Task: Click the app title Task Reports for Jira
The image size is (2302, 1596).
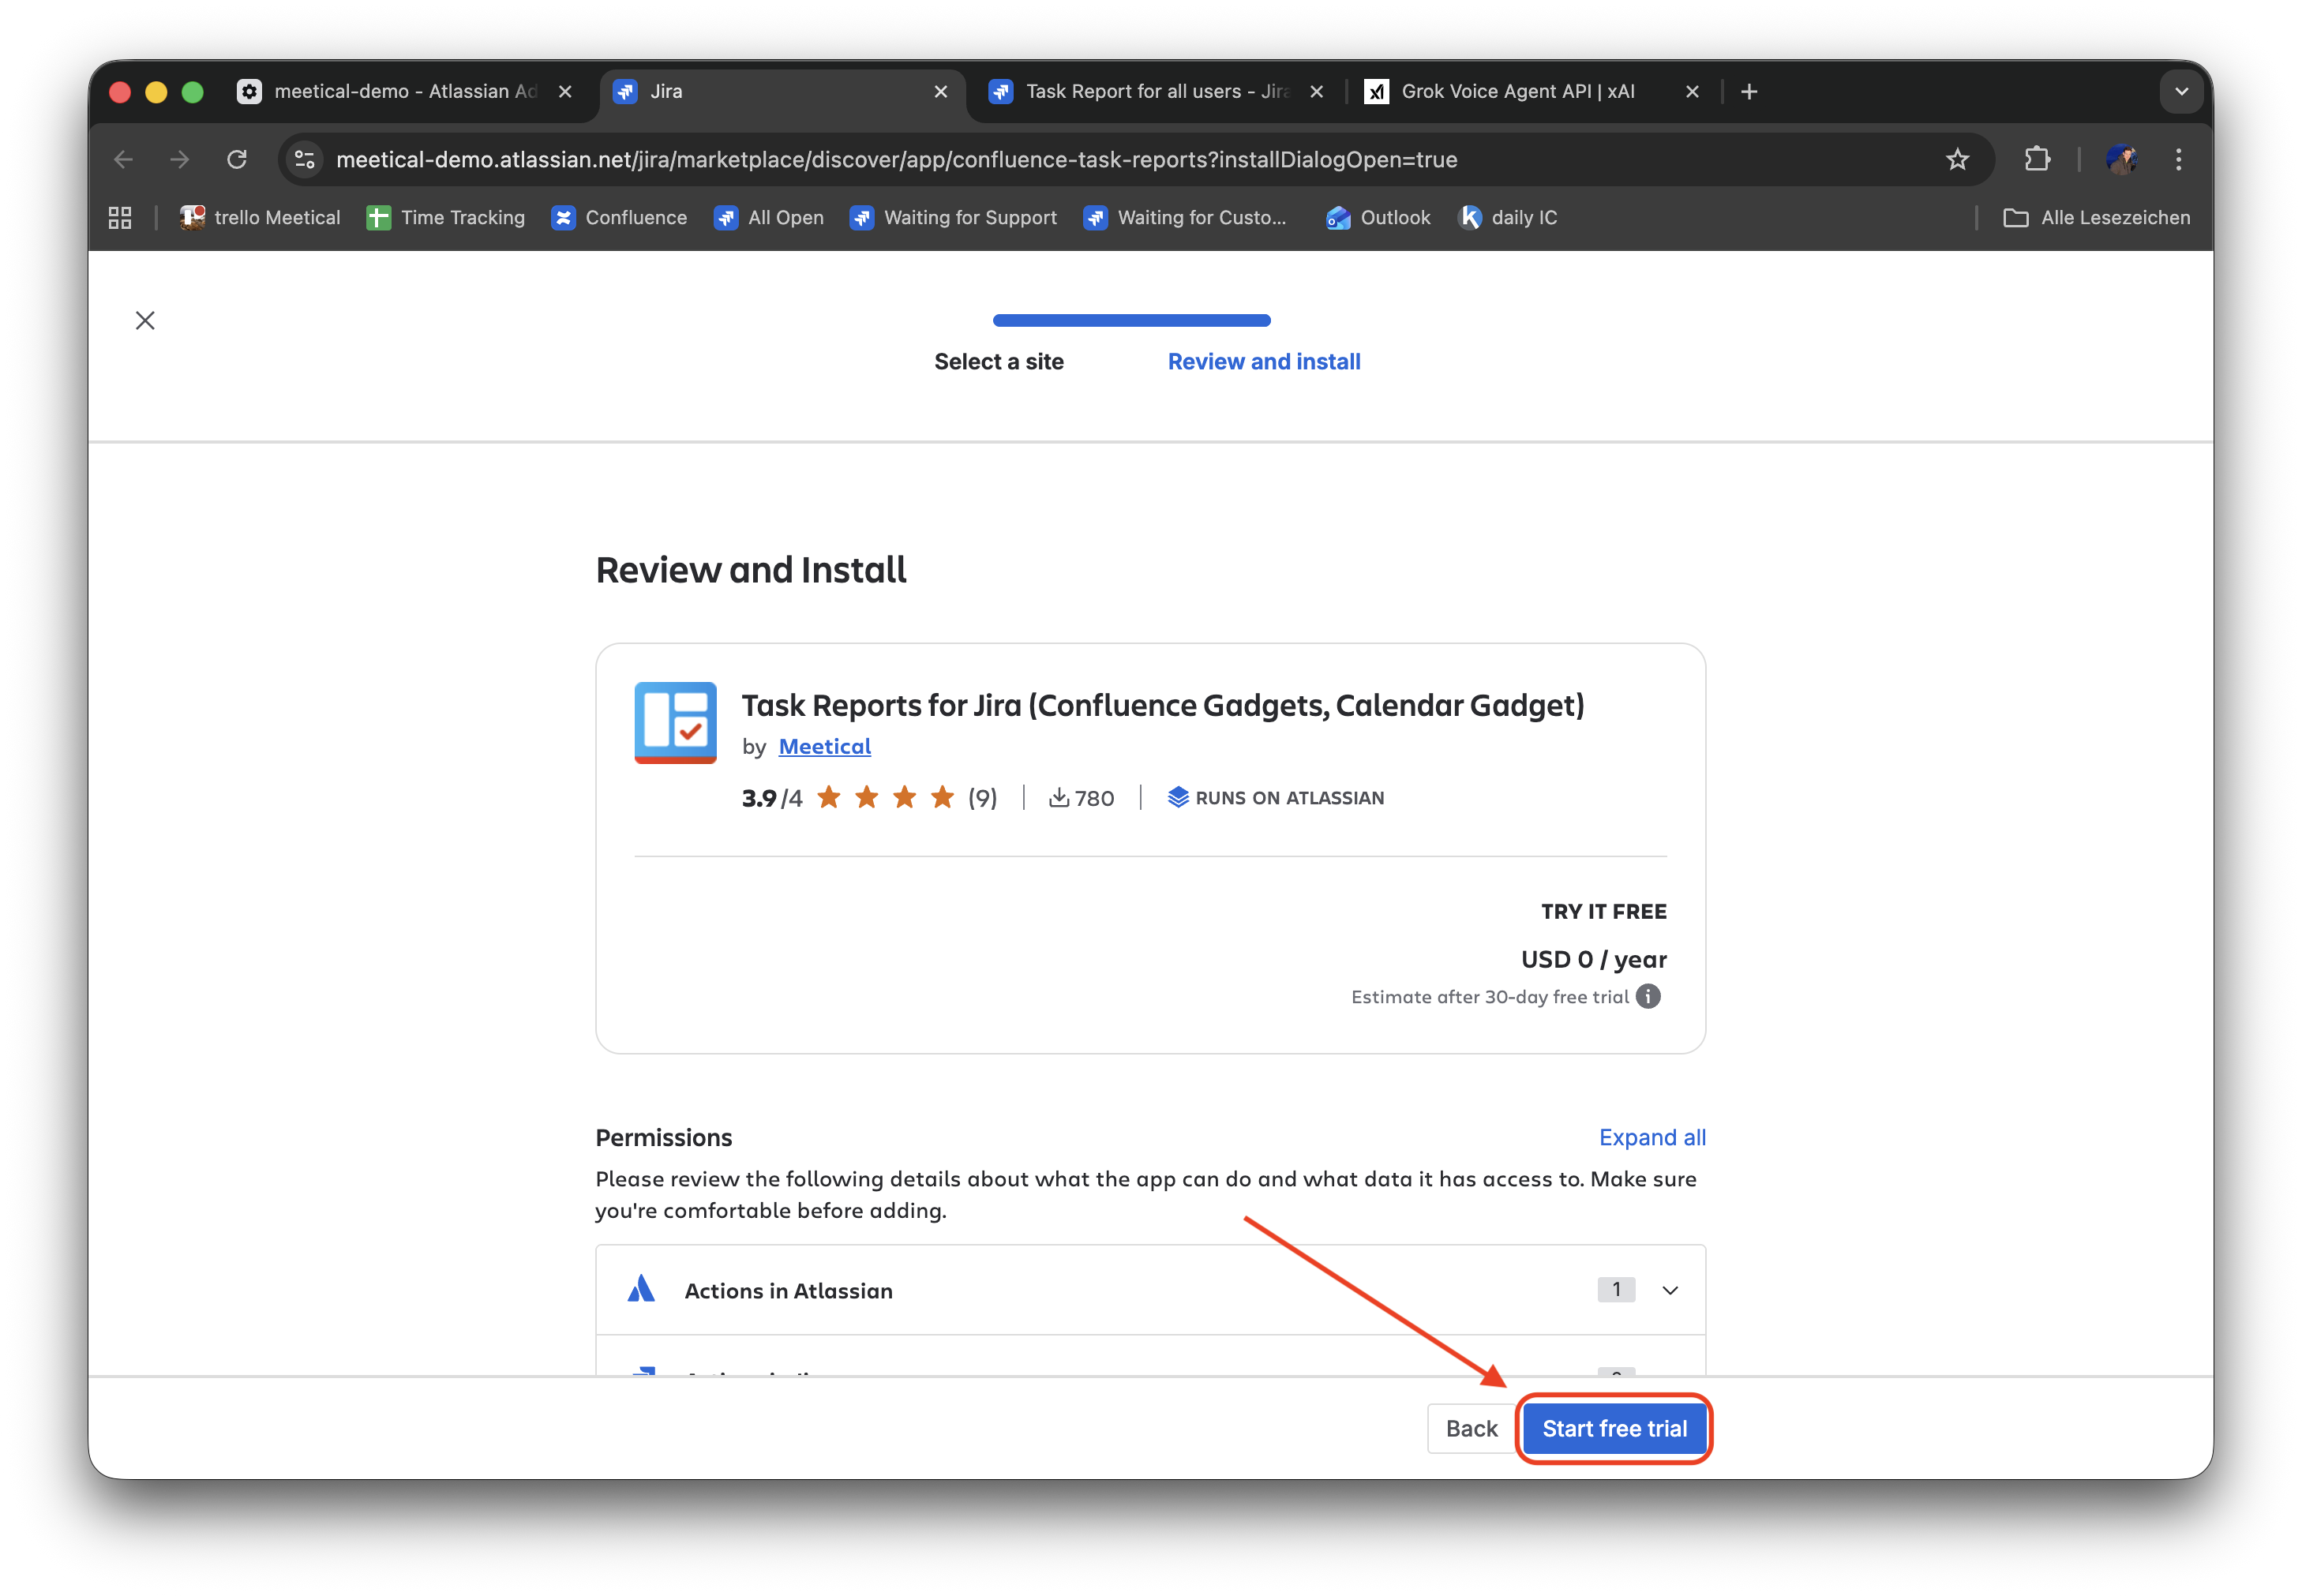Action: 1163,705
